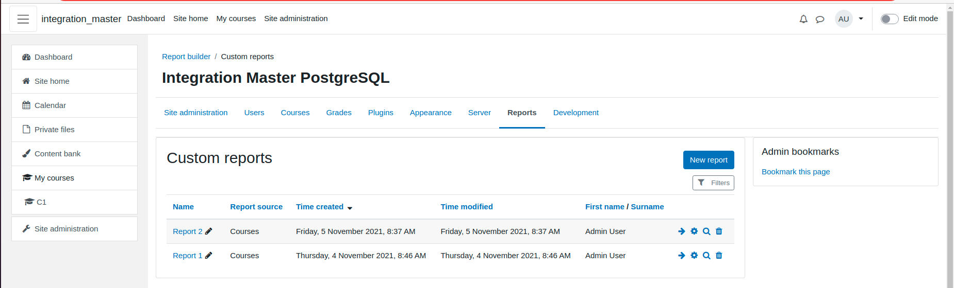Image resolution: width=954 pixels, height=288 pixels.
Task: Click the Content bank brush icon
Action: coord(26,154)
